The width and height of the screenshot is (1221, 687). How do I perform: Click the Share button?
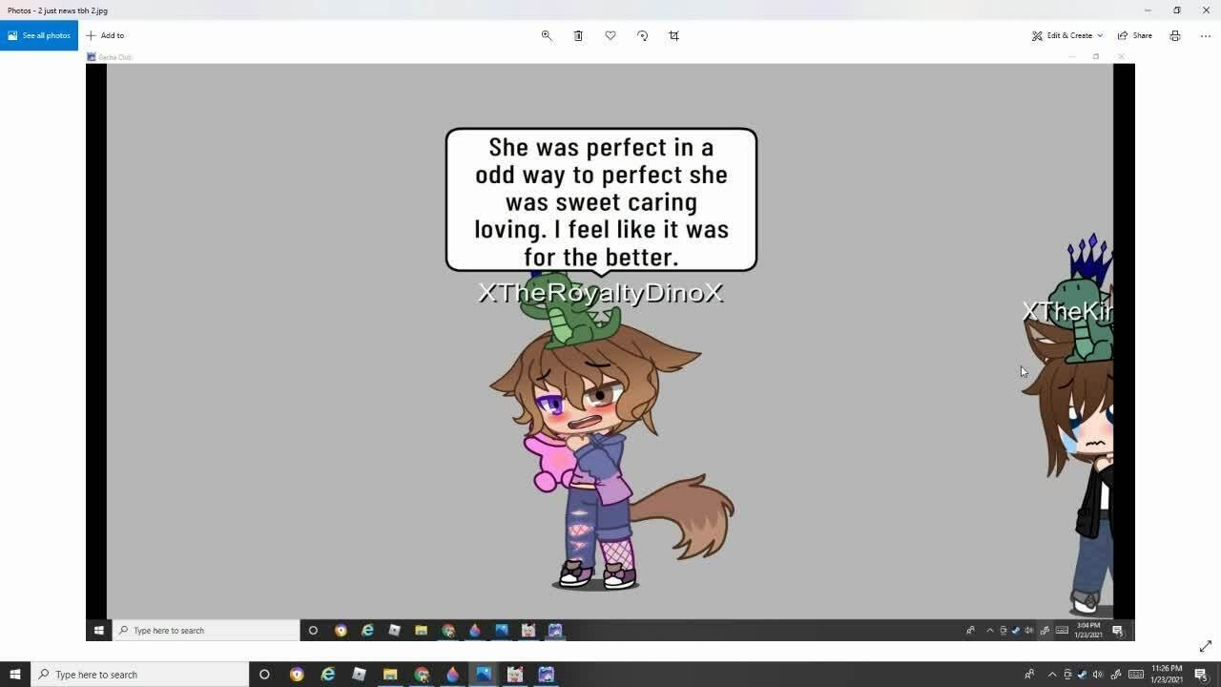(1135, 35)
